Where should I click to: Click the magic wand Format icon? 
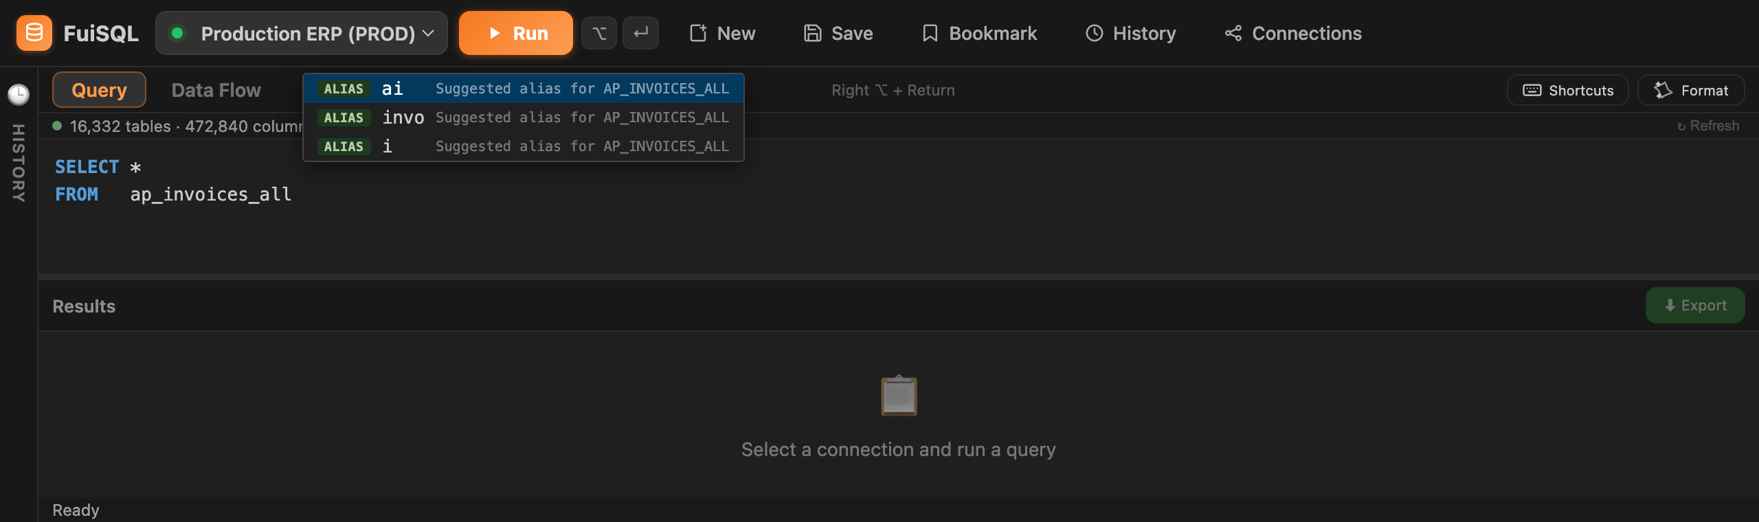pyautogui.click(x=1663, y=90)
